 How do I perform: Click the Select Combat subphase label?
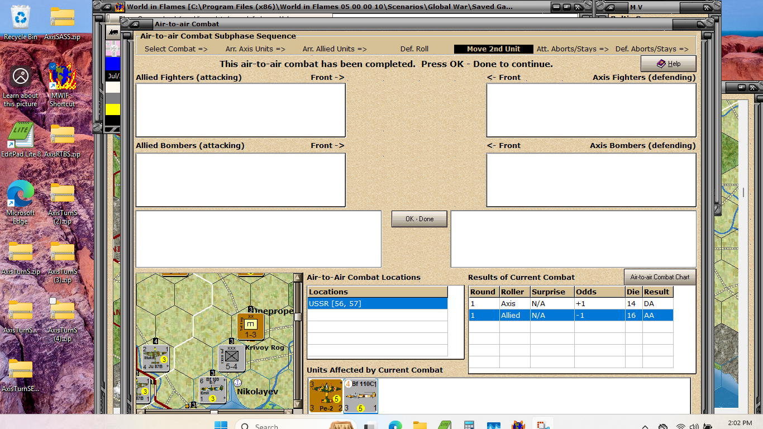coord(176,49)
